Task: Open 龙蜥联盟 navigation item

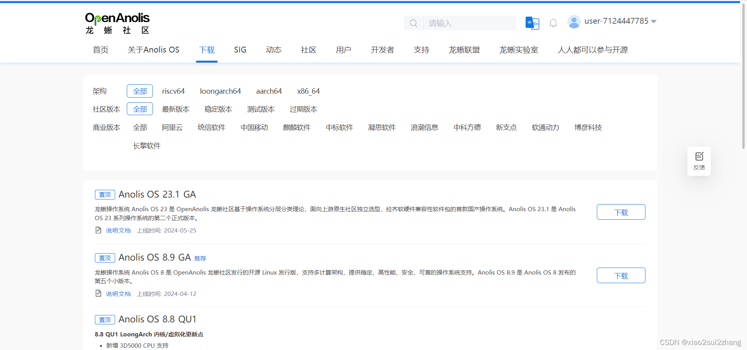Action: (464, 50)
